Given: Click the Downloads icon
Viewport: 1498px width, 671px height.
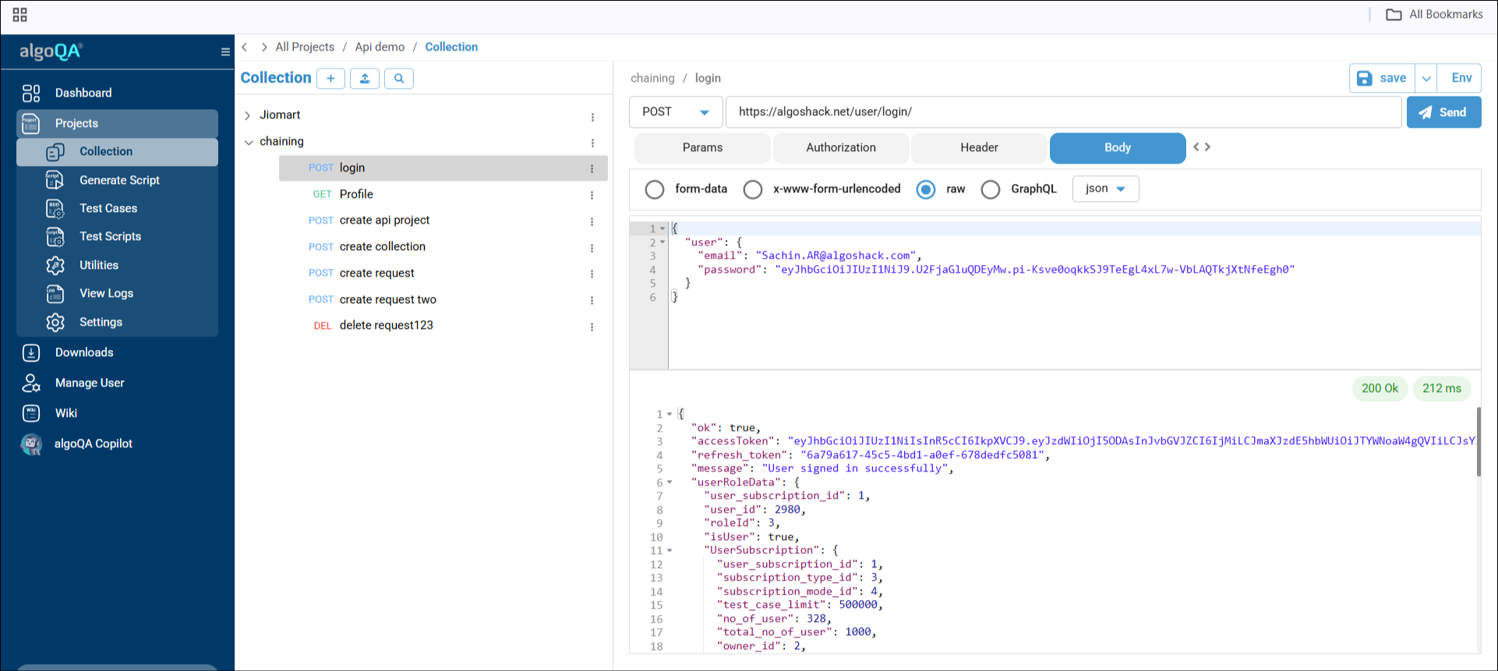Looking at the screenshot, I should click(31, 353).
